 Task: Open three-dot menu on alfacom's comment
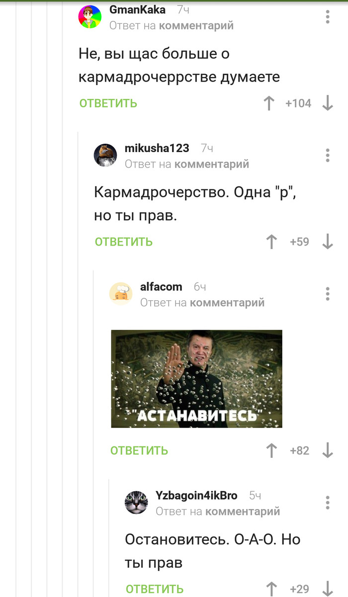coord(328,294)
